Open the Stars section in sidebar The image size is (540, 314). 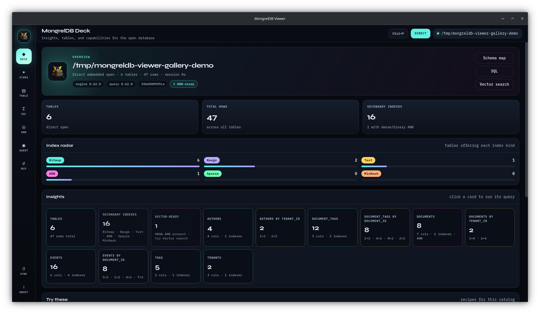point(24,75)
